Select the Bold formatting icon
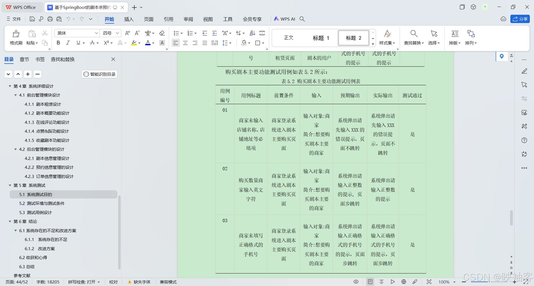Screen dimensions: 534x286 tap(58, 43)
